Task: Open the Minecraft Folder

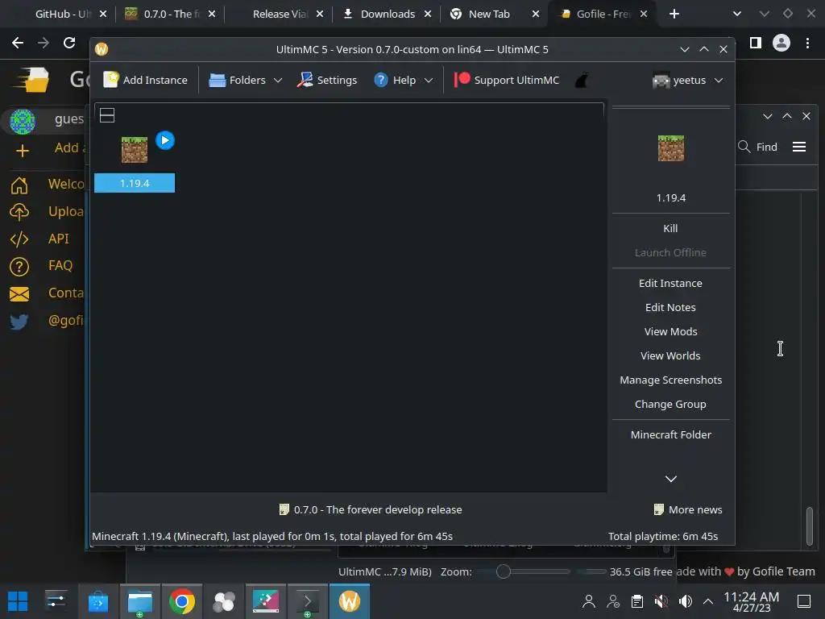Action: (x=670, y=434)
